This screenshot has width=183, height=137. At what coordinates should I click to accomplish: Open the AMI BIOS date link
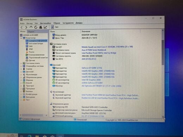89,59
